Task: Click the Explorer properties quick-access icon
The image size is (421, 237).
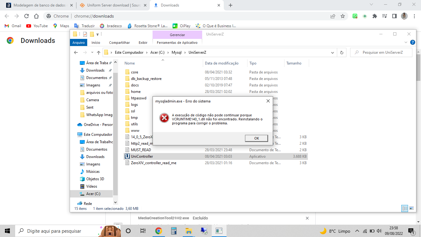Action: point(85,34)
